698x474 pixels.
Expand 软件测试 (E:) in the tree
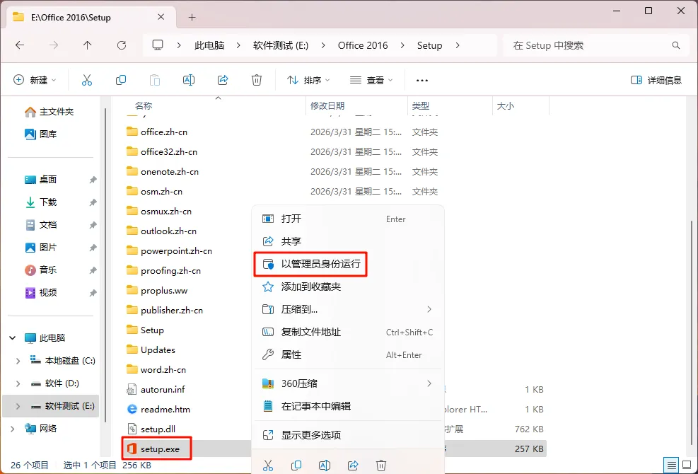tap(18, 406)
